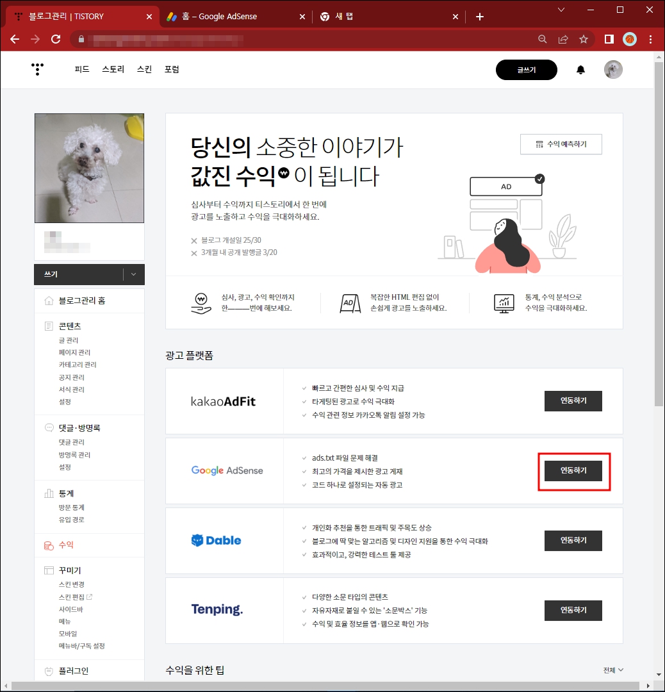Screen dimensions: 665x692
Task: Open the notification bell icon
Action: click(x=580, y=70)
